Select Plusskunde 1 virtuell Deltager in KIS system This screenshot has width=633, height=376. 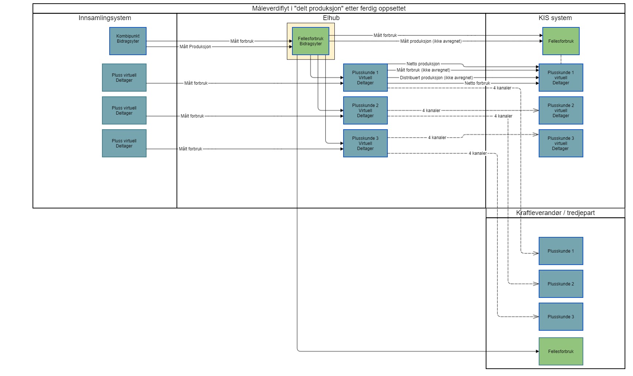click(561, 77)
